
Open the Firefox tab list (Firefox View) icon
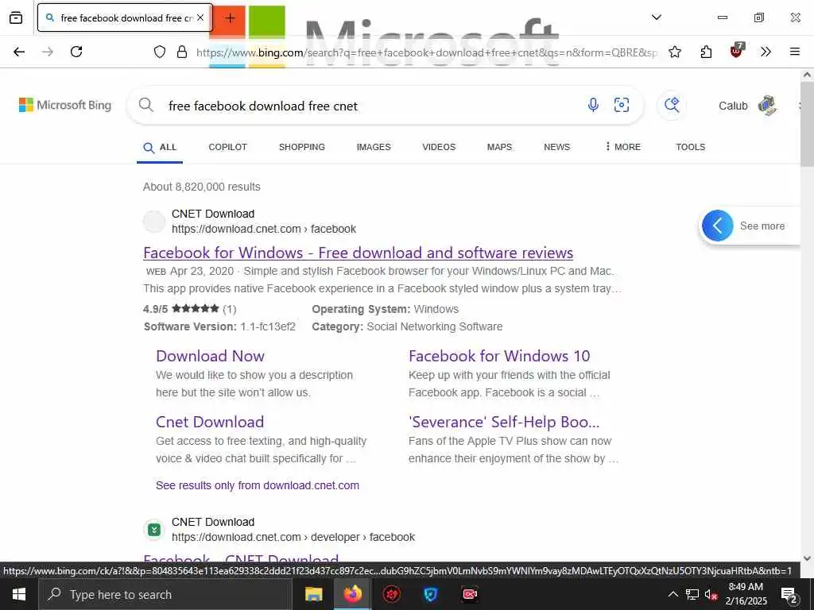(16, 17)
